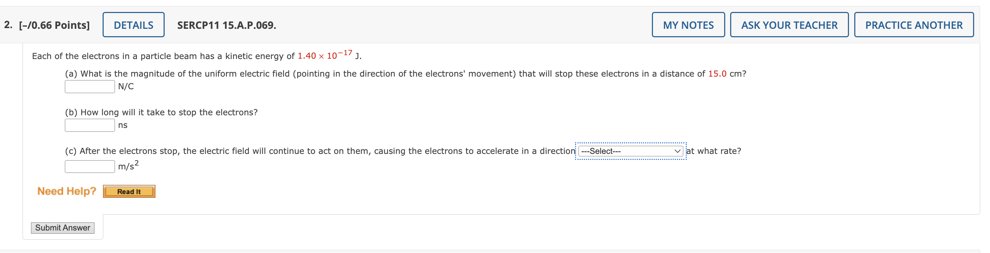990x253 pixels.
Task: Click the electric field answer box for part (a)
Action: point(90,86)
